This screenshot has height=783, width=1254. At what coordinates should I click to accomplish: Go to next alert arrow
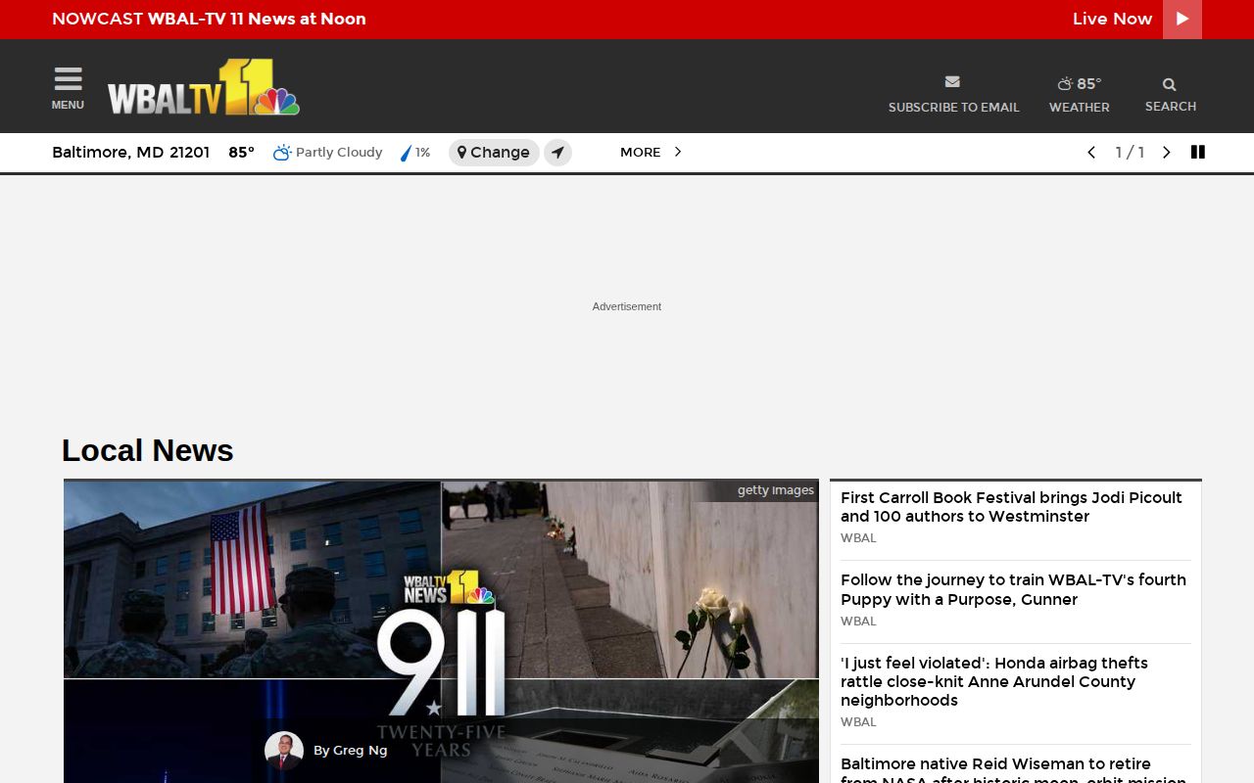(1166, 153)
